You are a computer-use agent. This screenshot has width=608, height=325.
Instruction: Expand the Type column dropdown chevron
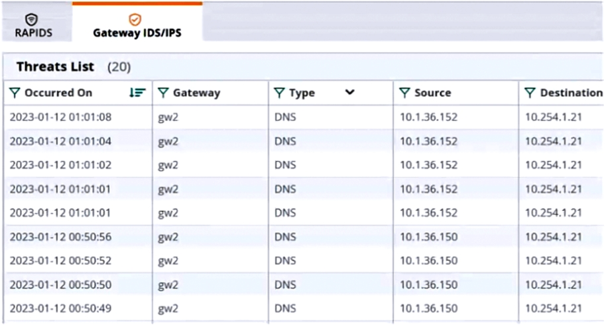pyautogui.click(x=349, y=93)
